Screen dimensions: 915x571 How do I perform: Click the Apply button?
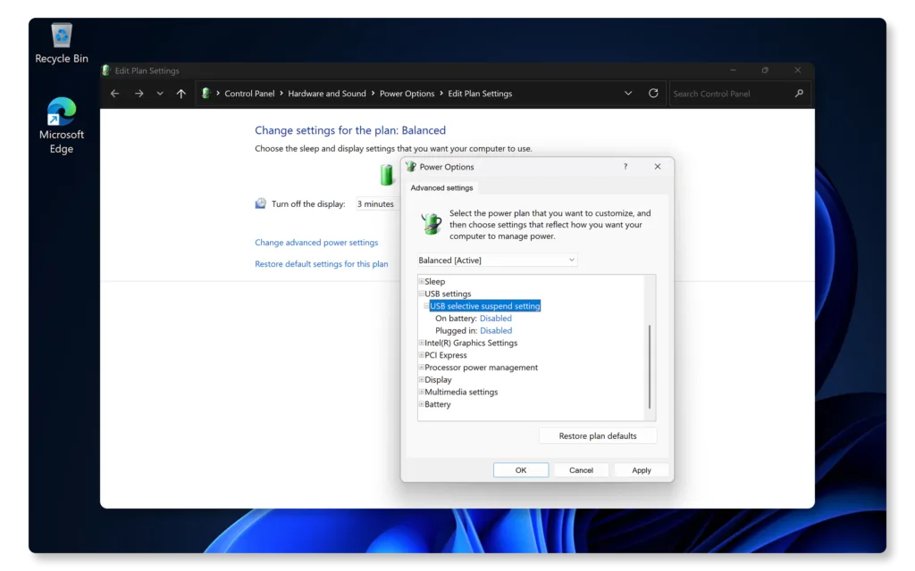point(641,470)
